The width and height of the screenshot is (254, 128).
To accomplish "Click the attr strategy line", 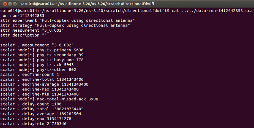I will [65, 26].
